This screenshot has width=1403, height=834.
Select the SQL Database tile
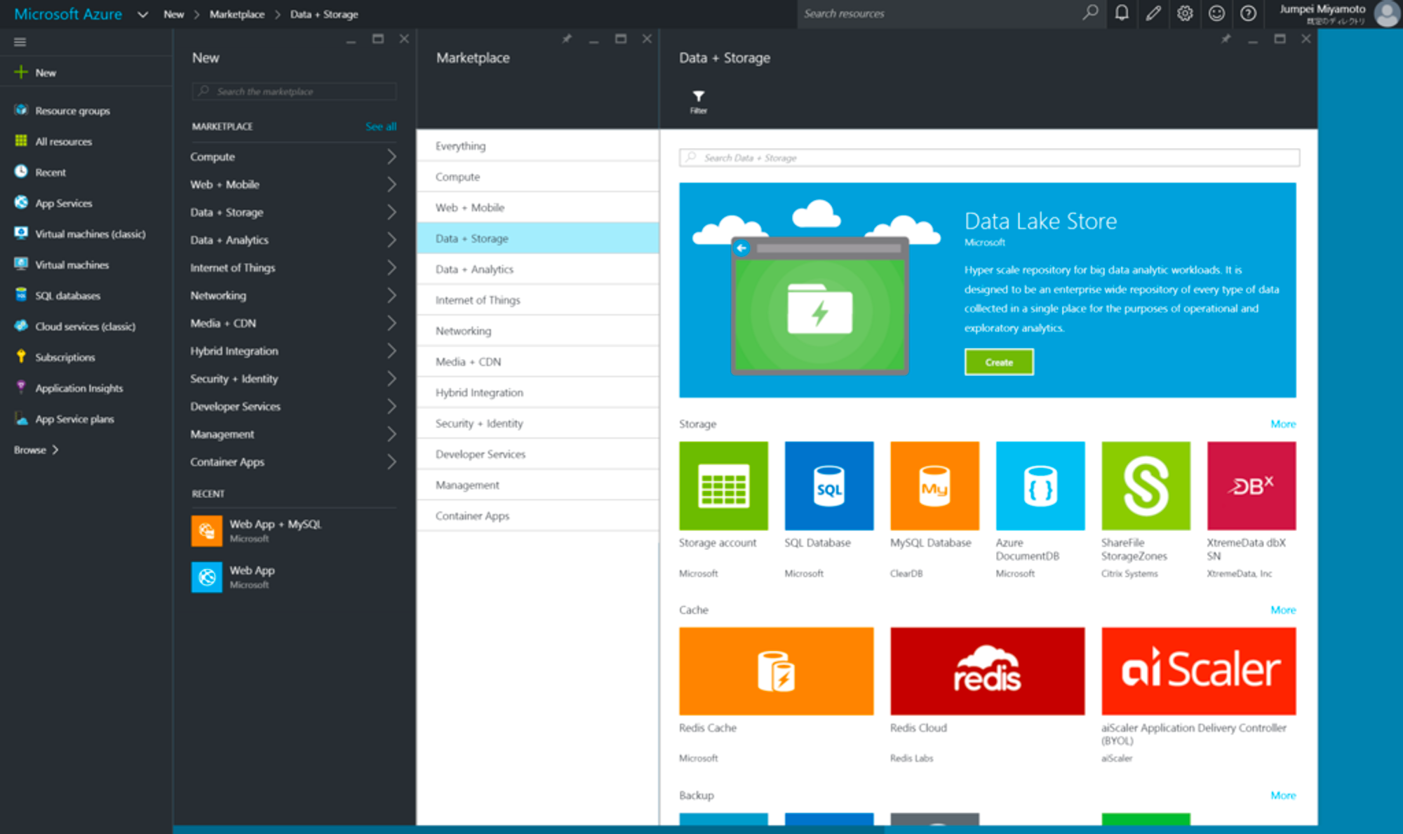828,485
